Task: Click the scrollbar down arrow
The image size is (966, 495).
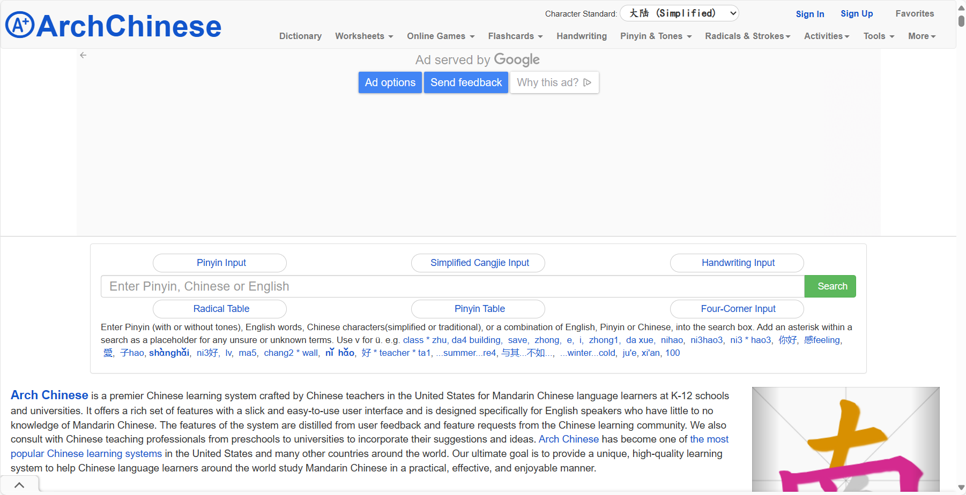Action: [962, 488]
